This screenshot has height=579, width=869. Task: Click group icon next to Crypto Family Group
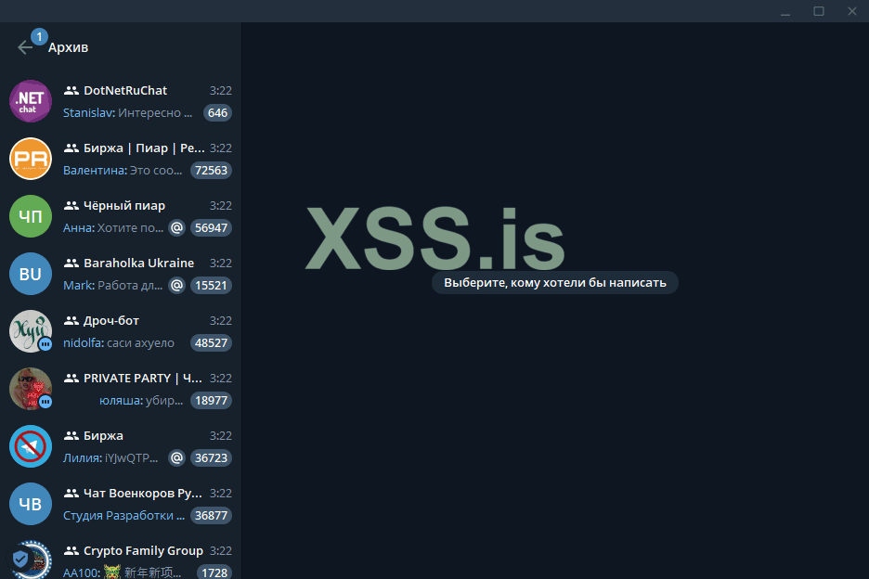[x=71, y=551]
